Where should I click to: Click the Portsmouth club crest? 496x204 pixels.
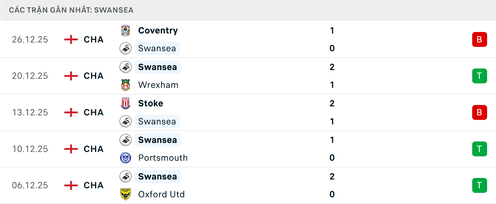click(x=126, y=158)
